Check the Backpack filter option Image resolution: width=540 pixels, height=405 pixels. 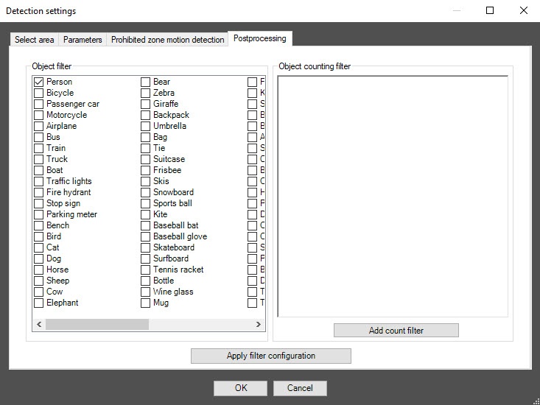(x=145, y=115)
